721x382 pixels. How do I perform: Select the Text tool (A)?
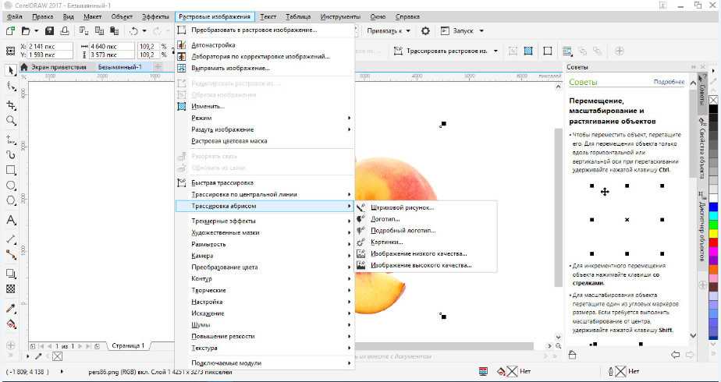tap(11, 220)
